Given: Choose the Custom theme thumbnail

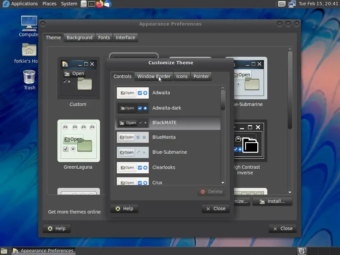Looking at the screenshot, I should [x=78, y=78].
